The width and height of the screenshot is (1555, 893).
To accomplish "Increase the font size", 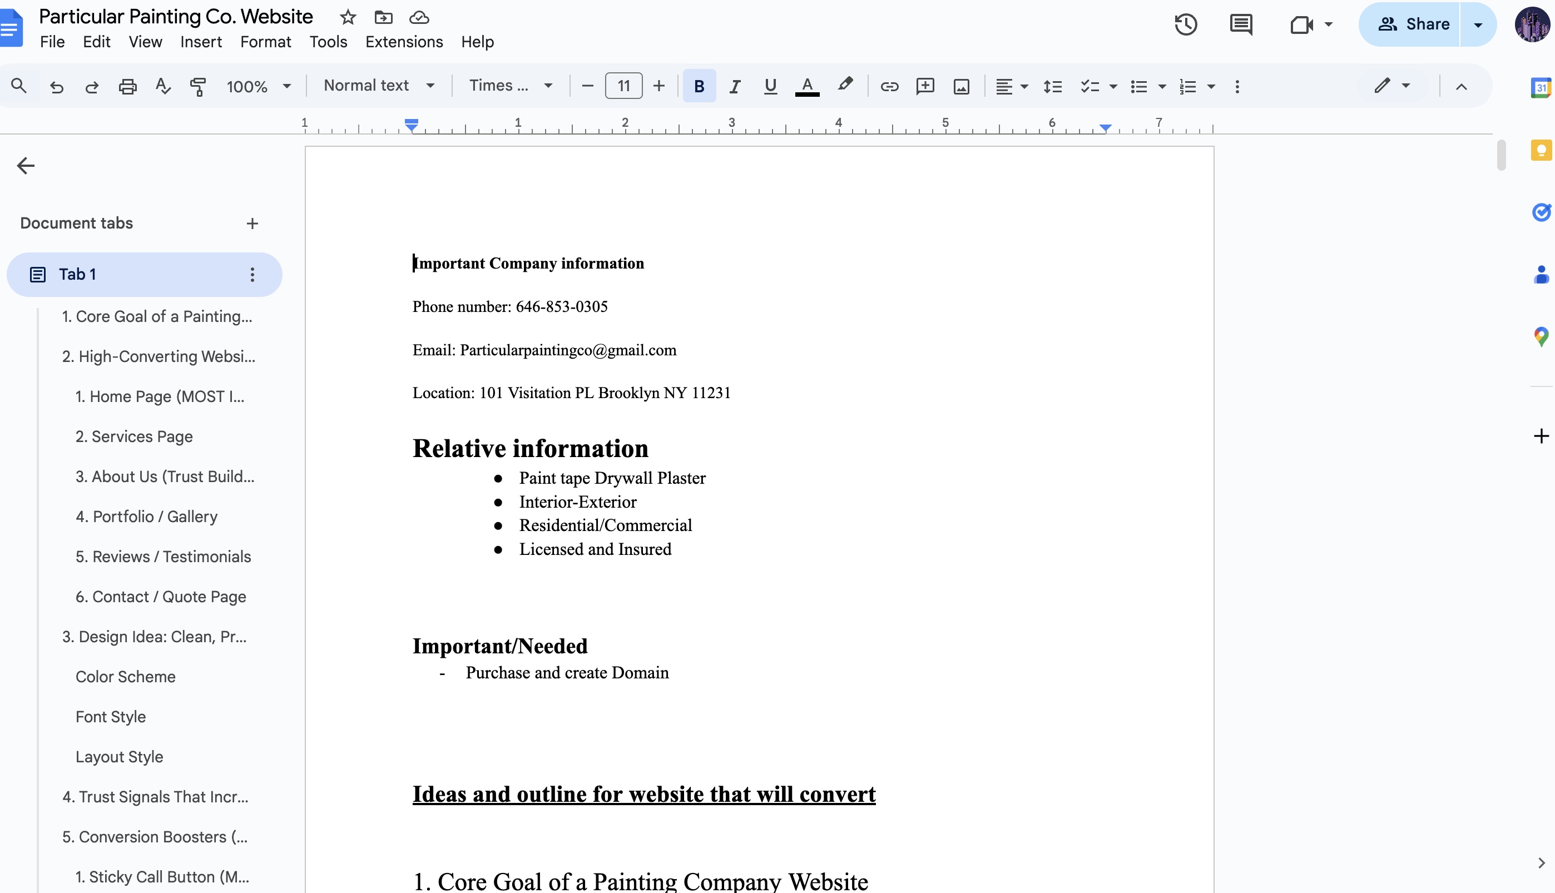I will [659, 86].
